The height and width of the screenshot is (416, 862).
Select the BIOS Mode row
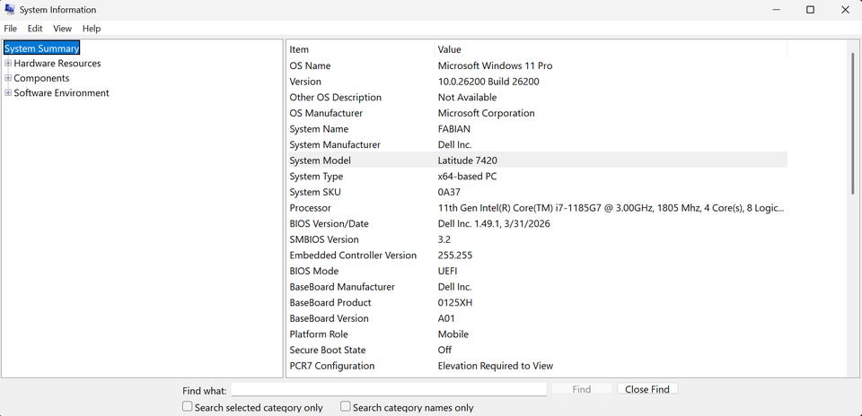coord(537,271)
